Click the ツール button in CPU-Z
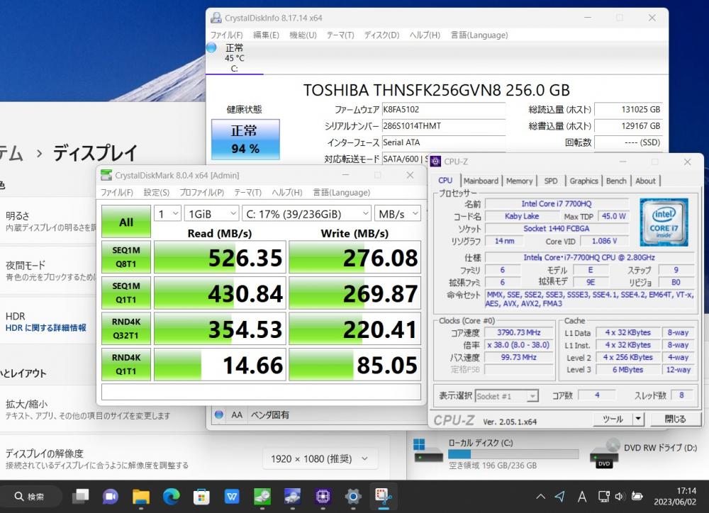This screenshot has width=709, height=513. point(613,419)
